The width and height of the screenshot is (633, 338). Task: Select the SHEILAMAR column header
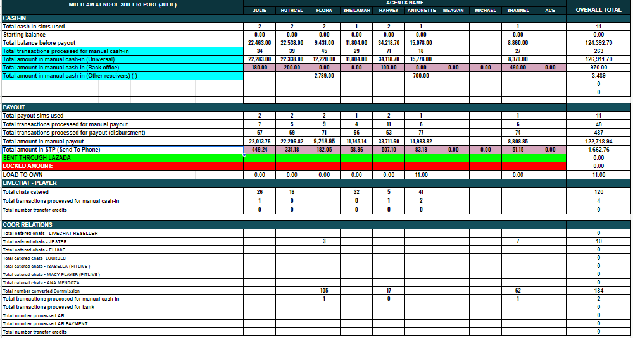tap(356, 11)
